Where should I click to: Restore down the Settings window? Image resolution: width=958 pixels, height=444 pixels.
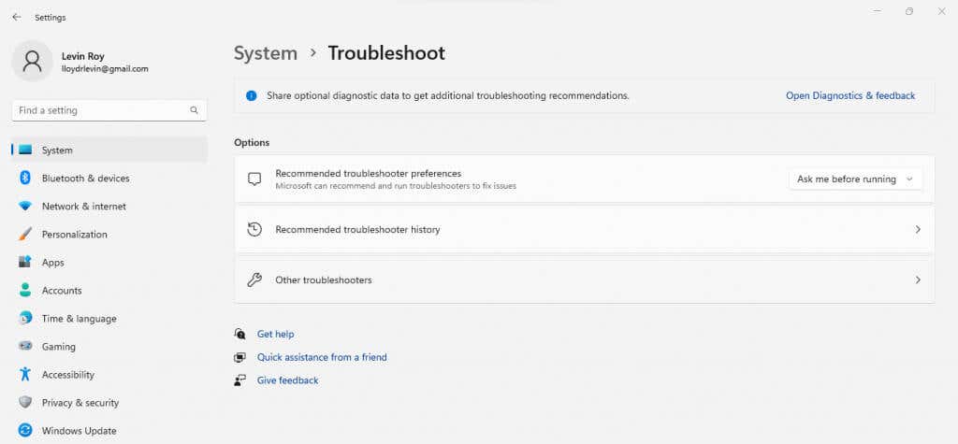pyautogui.click(x=909, y=11)
